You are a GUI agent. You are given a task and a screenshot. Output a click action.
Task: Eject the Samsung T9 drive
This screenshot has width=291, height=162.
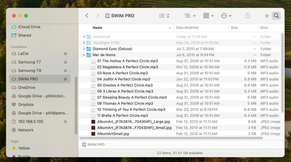pyautogui.click(x=65, y=71)
